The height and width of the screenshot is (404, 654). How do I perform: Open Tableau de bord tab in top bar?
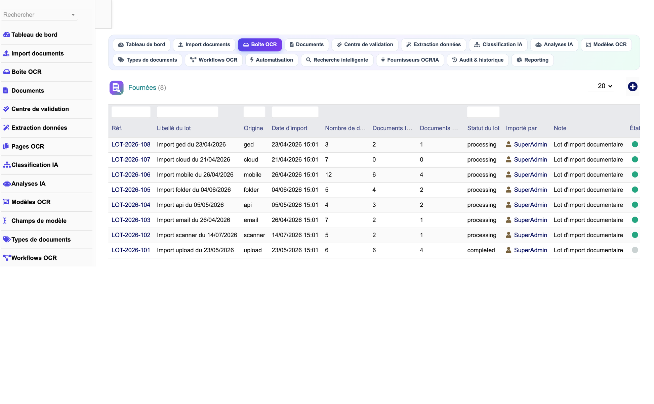[141, 45]
